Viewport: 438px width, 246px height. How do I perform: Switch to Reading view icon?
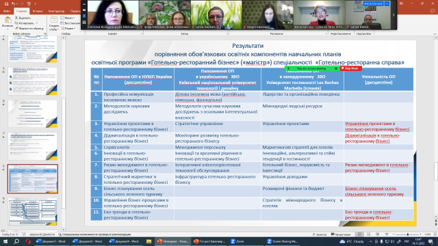tap(377, 234)
